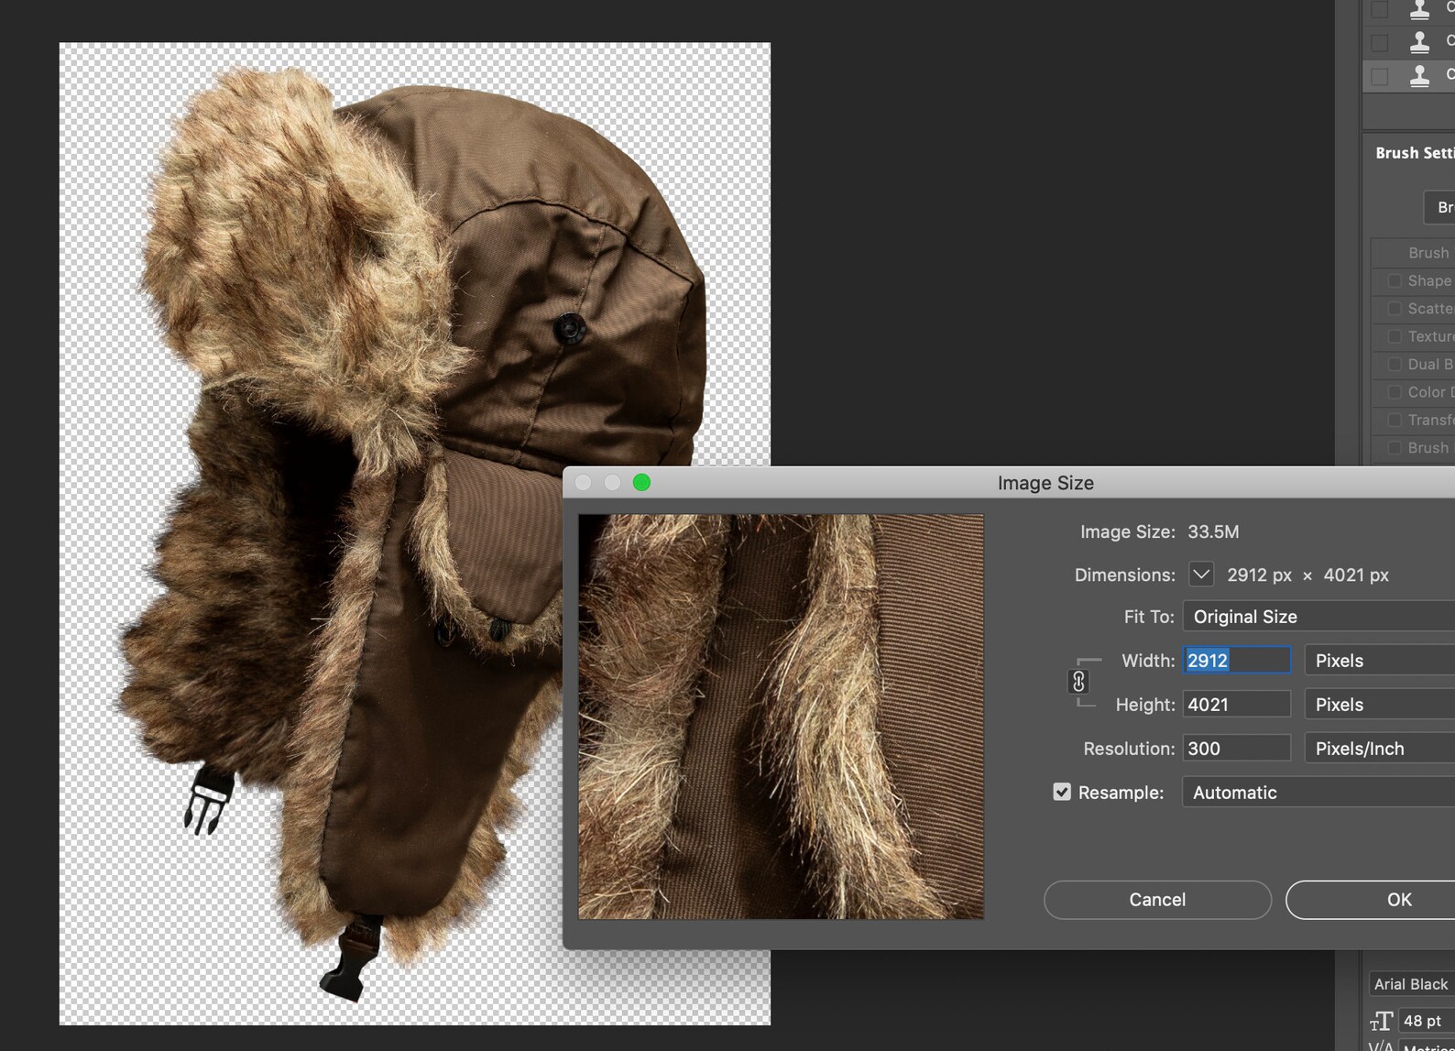Screen dimensions: 1455x1051
Task: Enable the Transfer checkbox in Brush Settings
Action: (x=1395, y=420)
